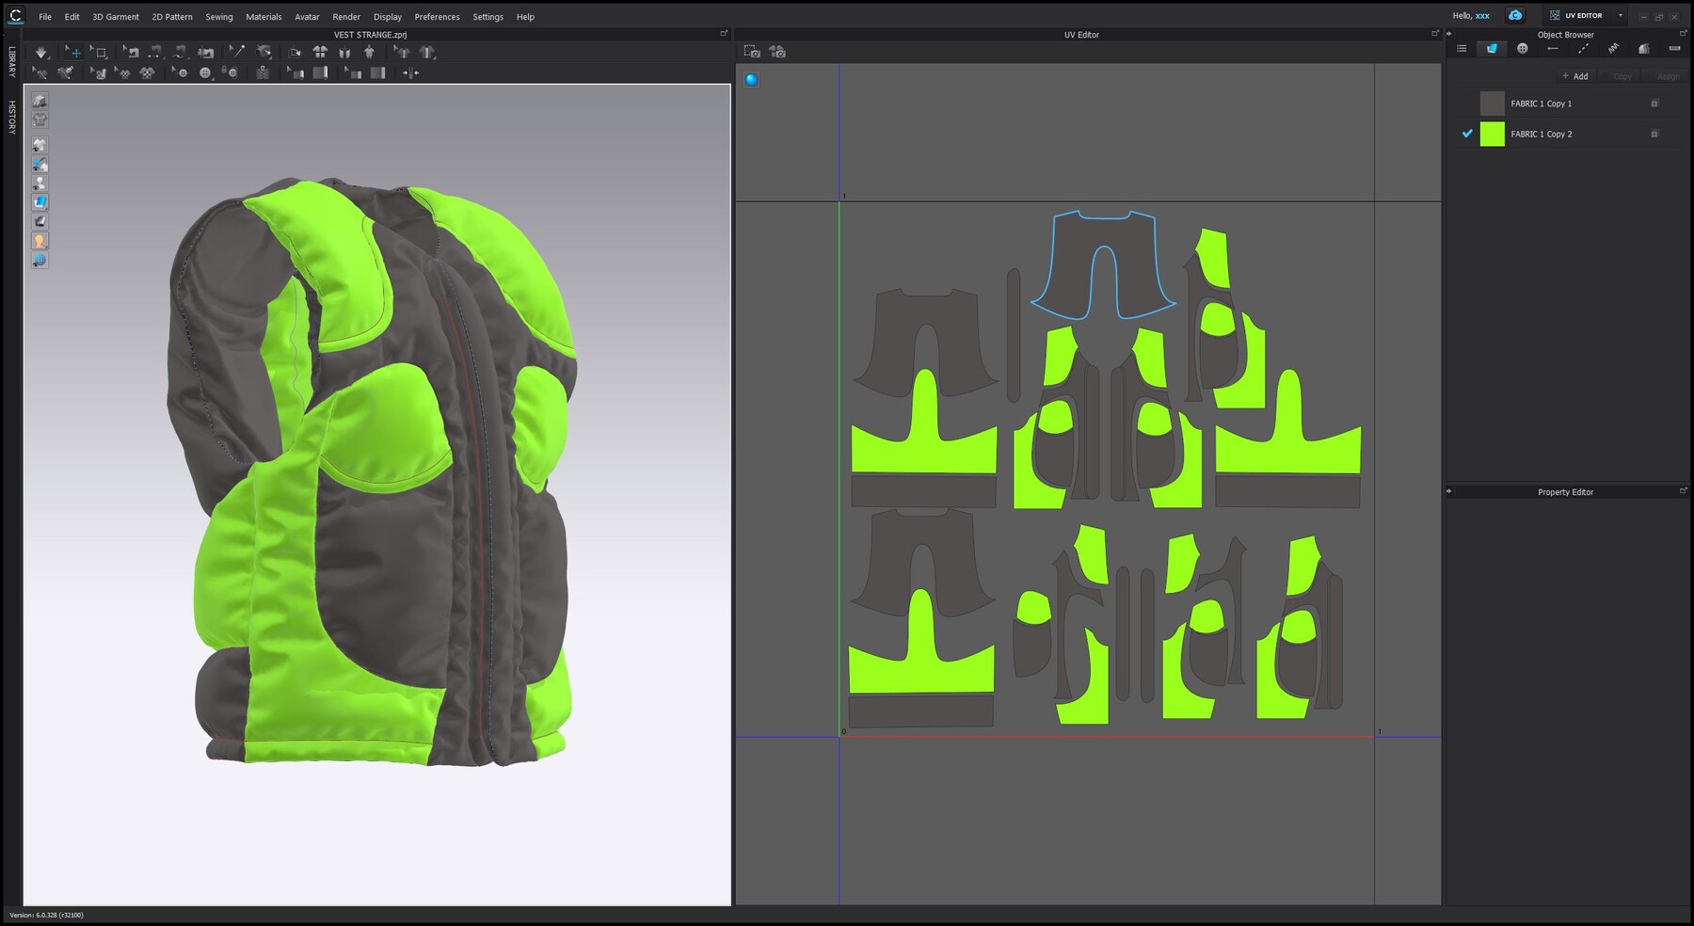Screen dimensions: 1694x926
Task: Click the green FABRIC 1 Copy 2 color swatch
Action: (x=1492, y=134)
